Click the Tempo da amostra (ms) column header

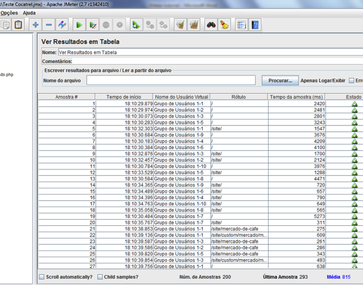coord(296,97)
